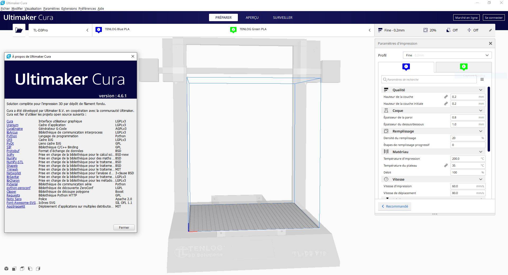Select the extruder 2 settings tab
This screenshot has height=275, width=508.
coord(464,67)
